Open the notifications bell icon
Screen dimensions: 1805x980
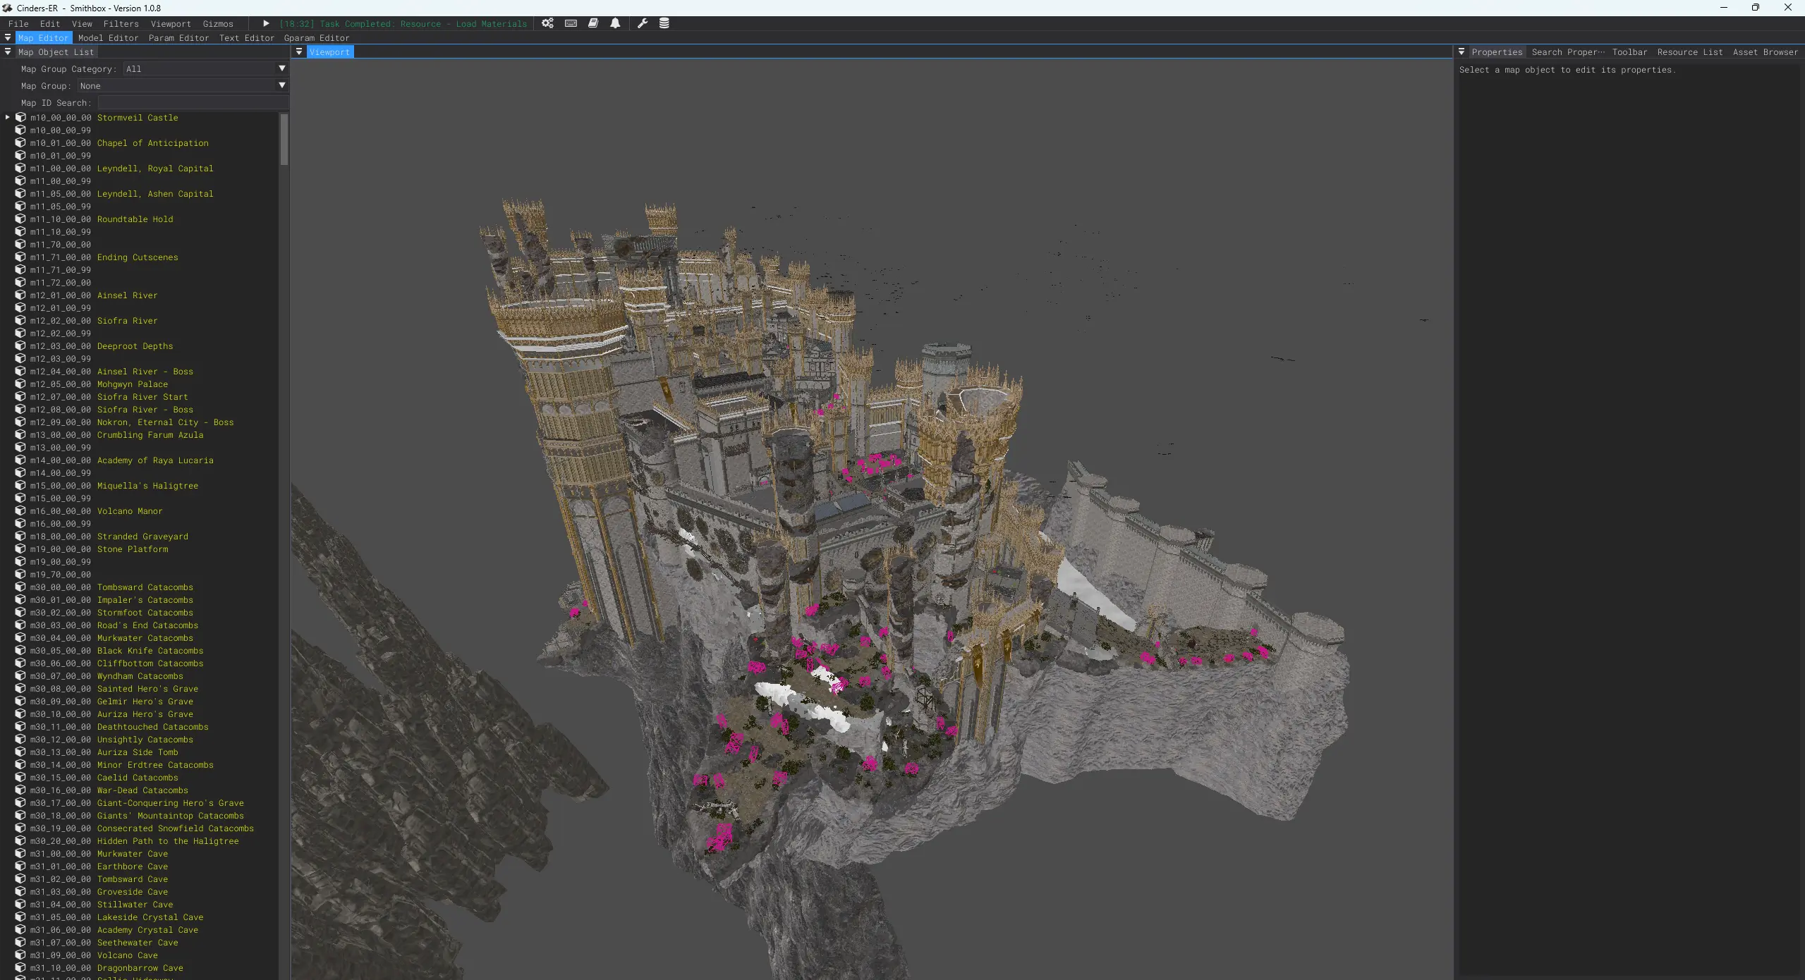(615, 23)
